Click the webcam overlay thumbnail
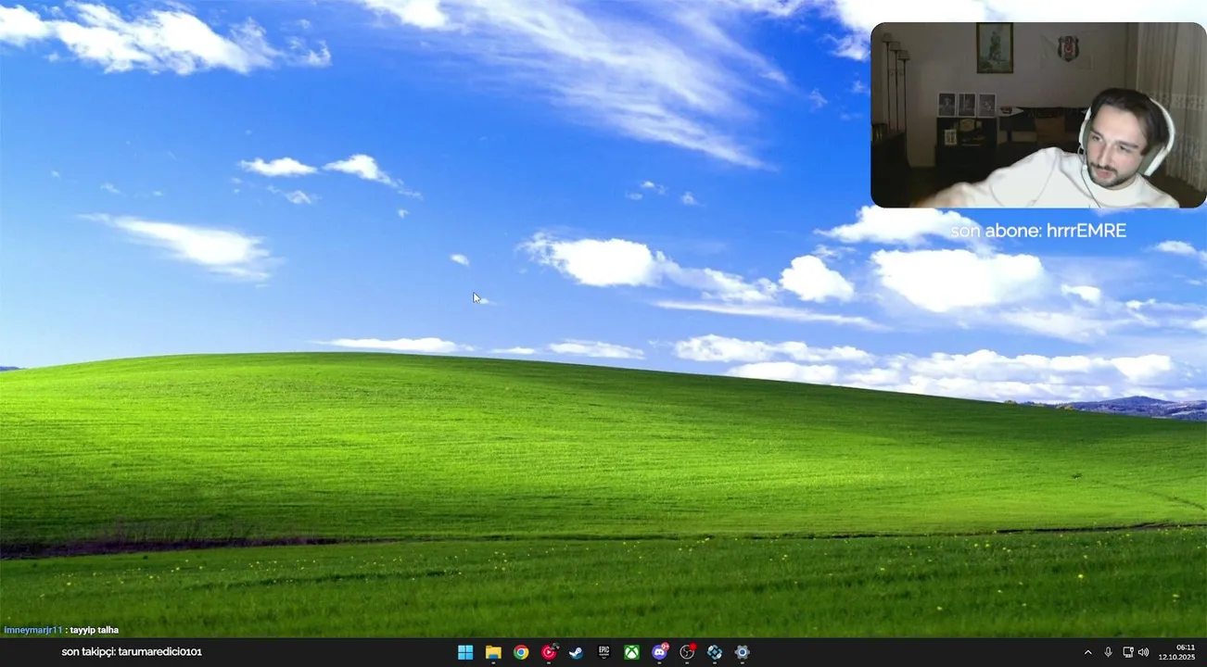The width and height of the screenshot is (1207, 667). click(x=1038, y=115)
